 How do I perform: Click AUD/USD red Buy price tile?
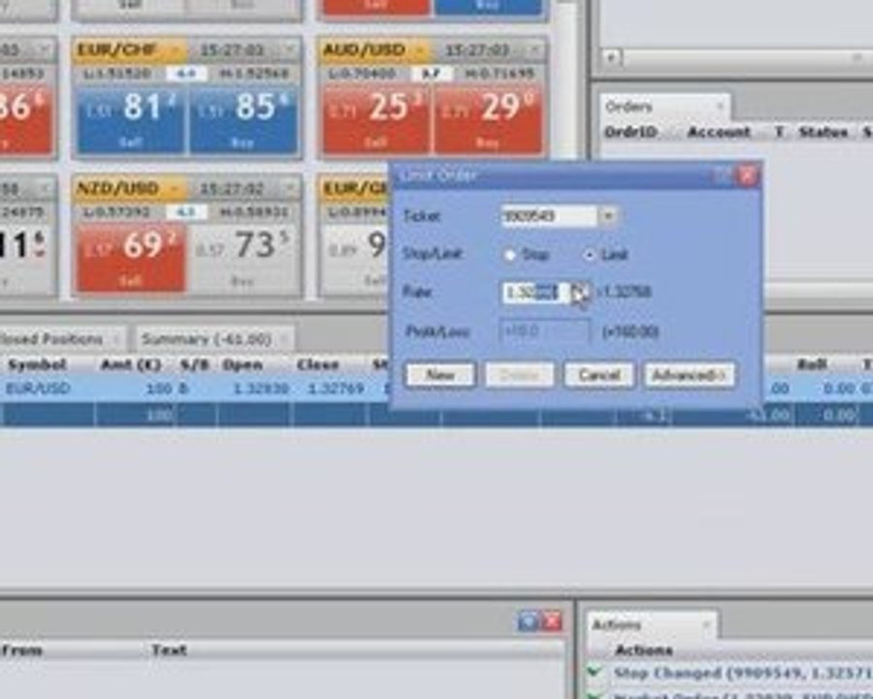488,119
